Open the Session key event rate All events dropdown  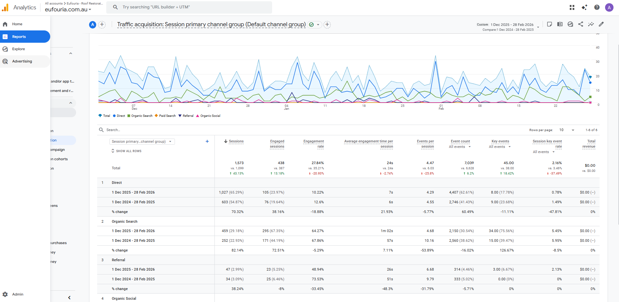(544, 152)
